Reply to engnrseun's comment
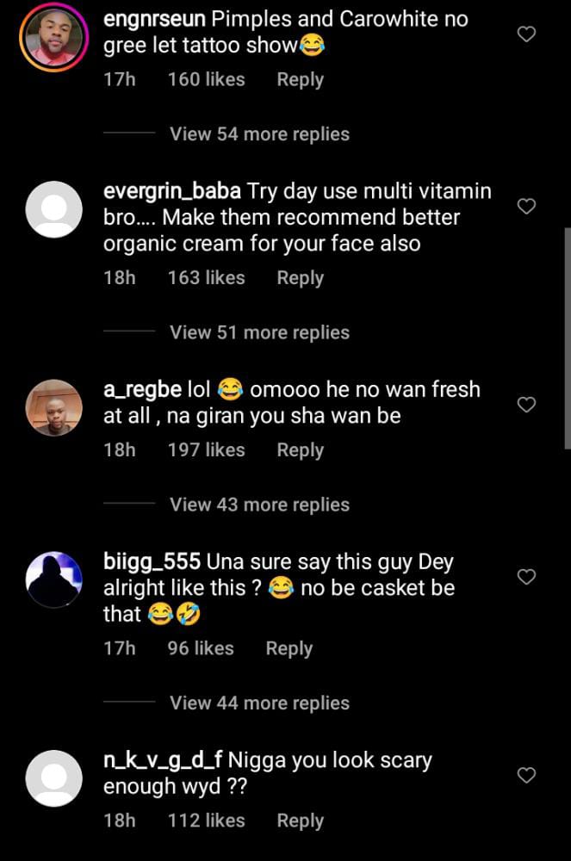The height and width of the screenshot is (861, 571). pos(300,80)
